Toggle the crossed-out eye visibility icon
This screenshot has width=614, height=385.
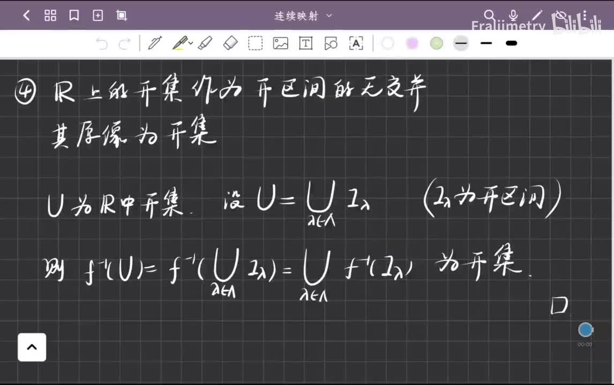tap(561, 16)
